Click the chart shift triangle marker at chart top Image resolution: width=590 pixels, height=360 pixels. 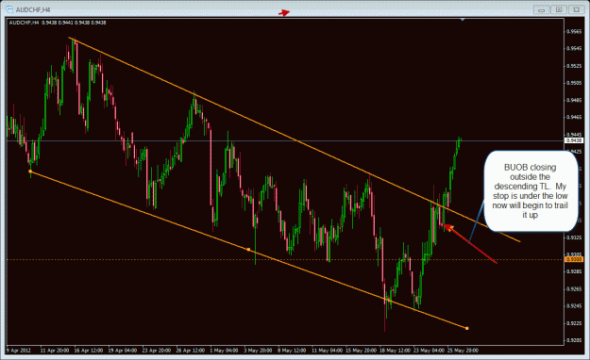point(463,19)
